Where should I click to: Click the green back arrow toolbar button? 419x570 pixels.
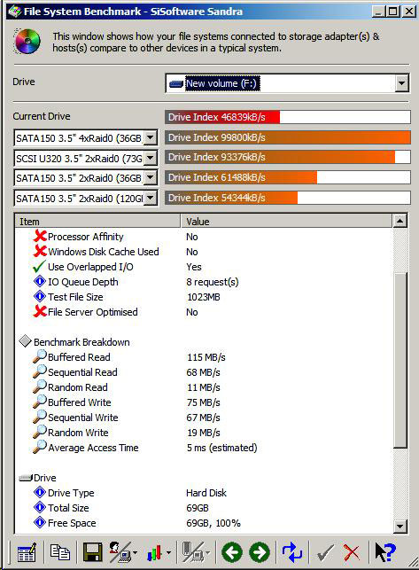point(231,552)
